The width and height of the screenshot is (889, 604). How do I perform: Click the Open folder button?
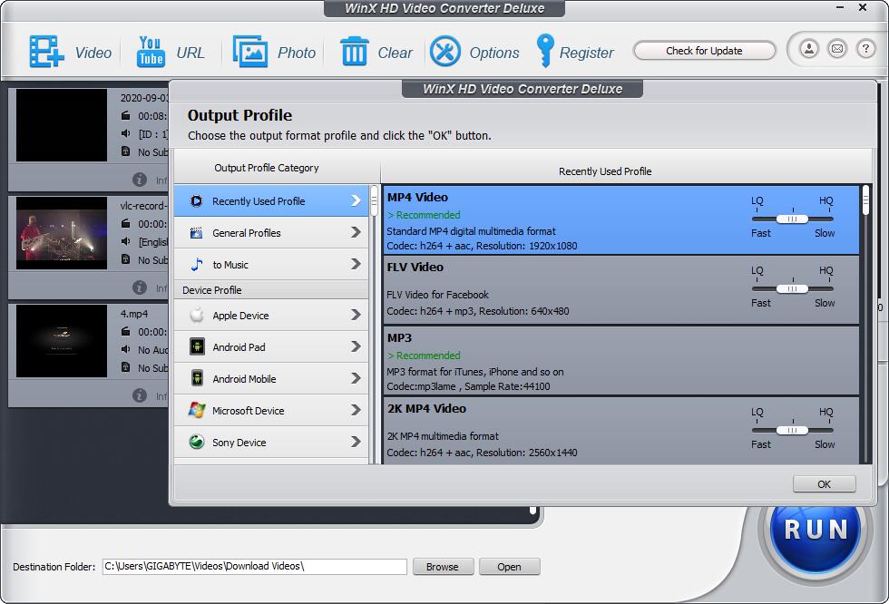pos(509,567)
